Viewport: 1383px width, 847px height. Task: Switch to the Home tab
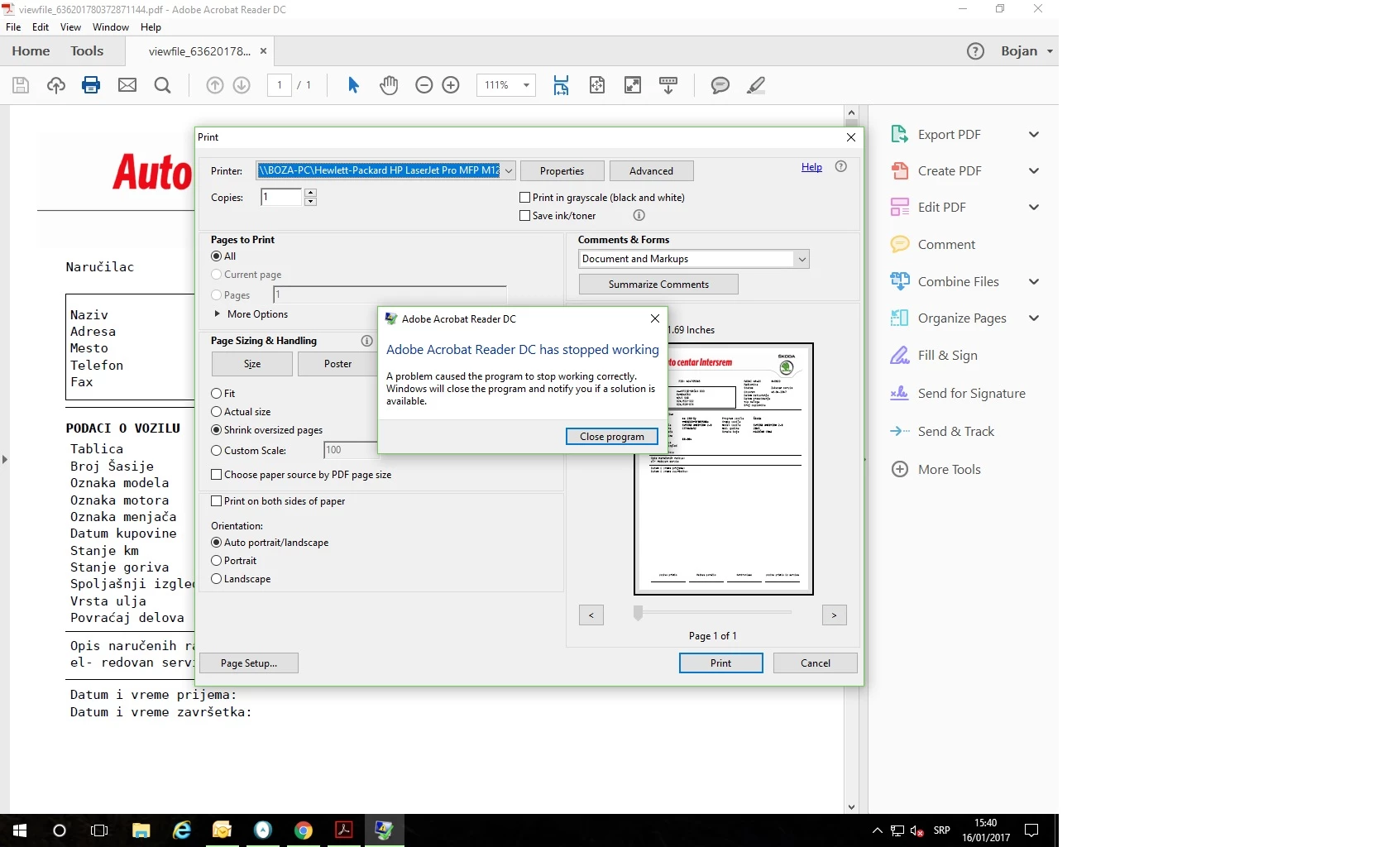[x=31, y=51]
